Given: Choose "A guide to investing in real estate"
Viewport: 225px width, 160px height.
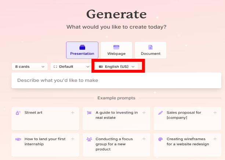Looking at the screenshot, I should (x=117, y=115).
